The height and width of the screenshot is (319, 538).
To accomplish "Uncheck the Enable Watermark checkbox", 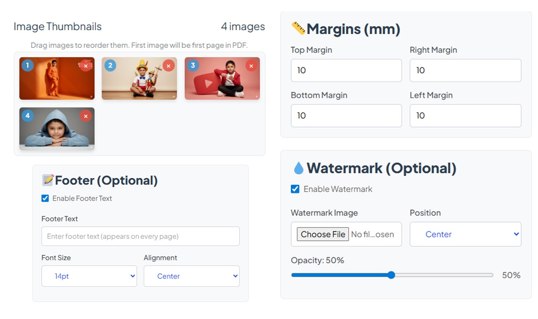I will (295, 189).
